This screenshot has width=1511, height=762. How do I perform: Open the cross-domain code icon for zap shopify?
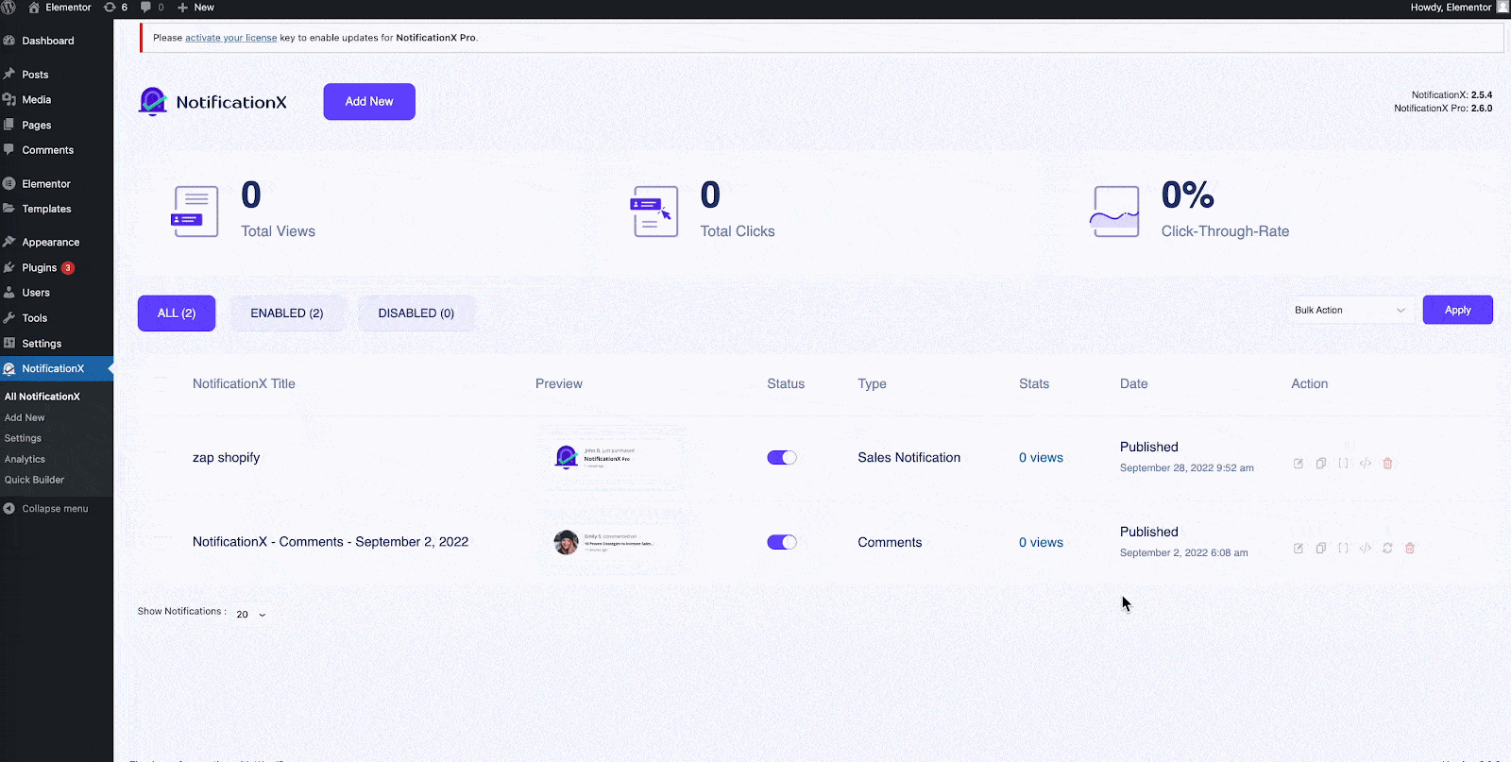coord(1366,464)
